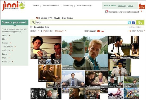Open the L.A. Confidential thumbnail
This screenshot has width=146, height=100.
click(58, 62)
